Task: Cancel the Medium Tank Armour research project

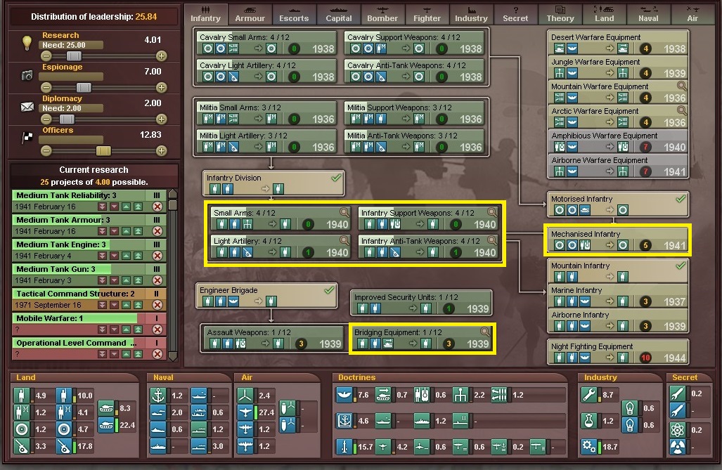Action: tap(157, 231)
